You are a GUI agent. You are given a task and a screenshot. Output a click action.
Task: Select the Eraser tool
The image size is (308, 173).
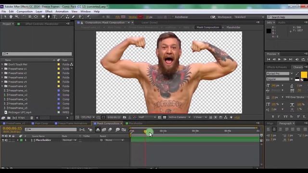(73, 17)
